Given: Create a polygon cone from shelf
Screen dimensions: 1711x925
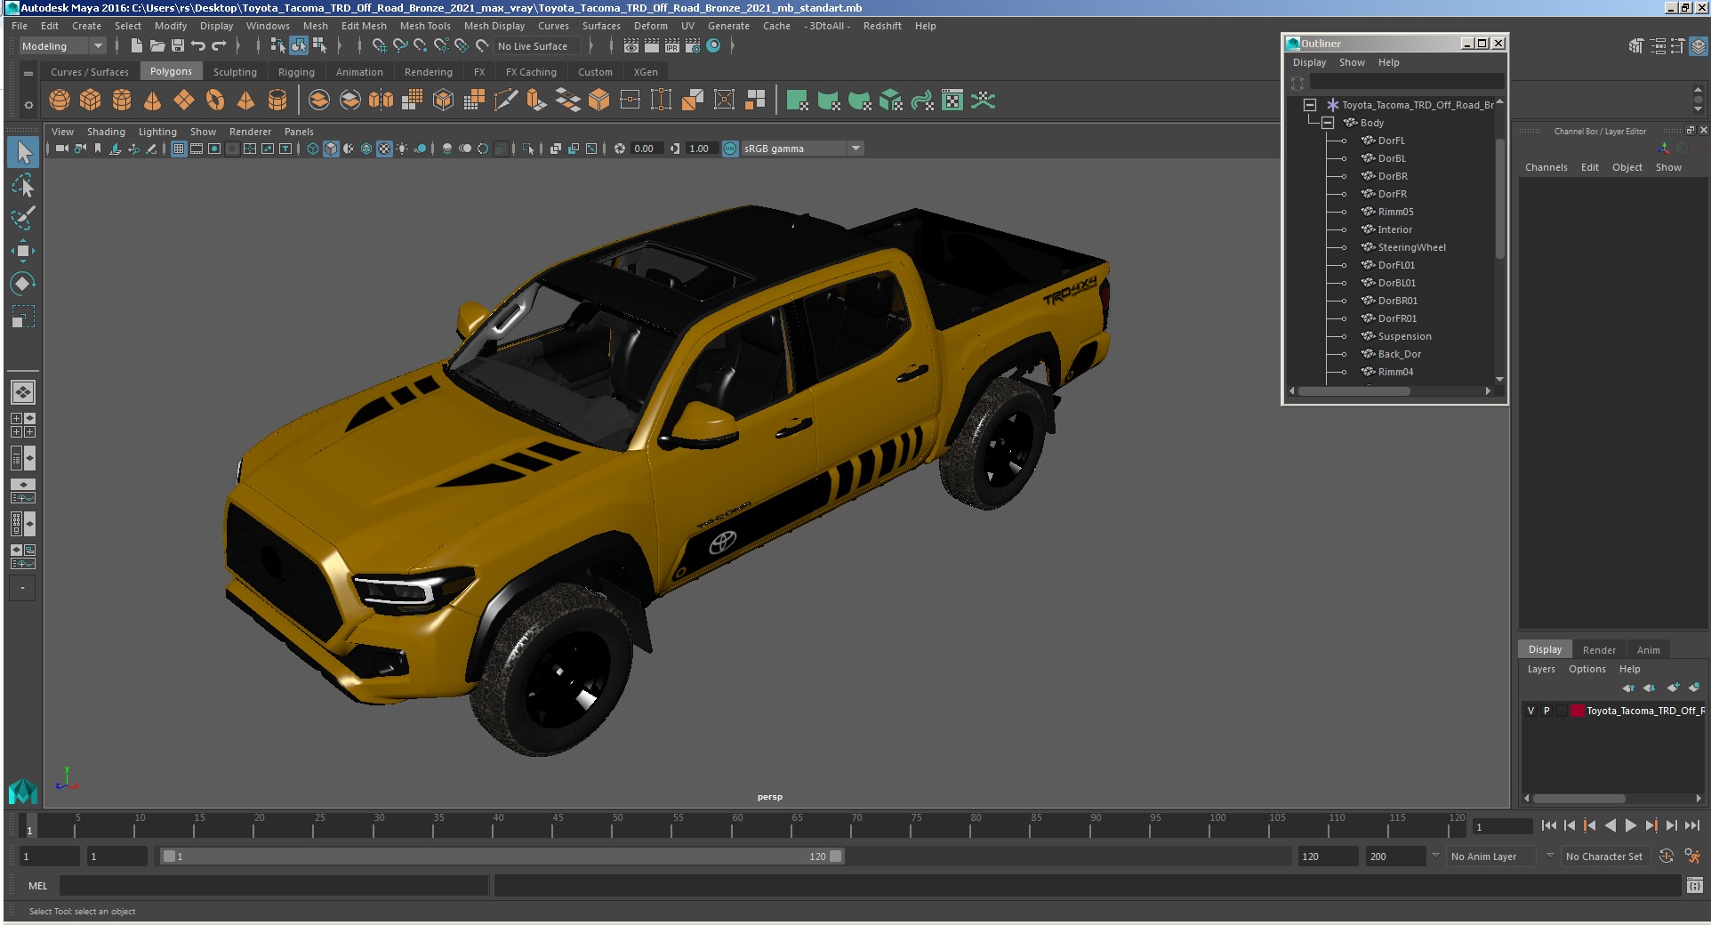Looking at the screenshot, I should [153, 101].
